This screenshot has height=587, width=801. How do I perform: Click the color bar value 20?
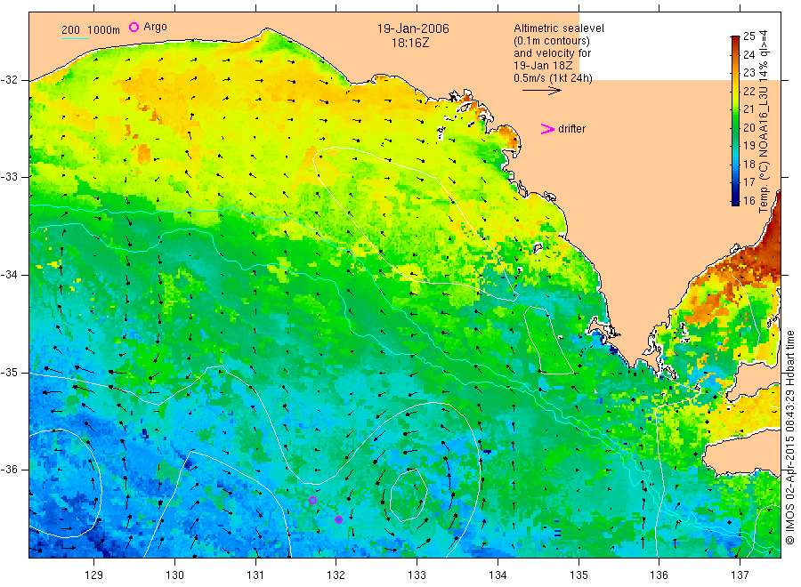coord(748,127)
